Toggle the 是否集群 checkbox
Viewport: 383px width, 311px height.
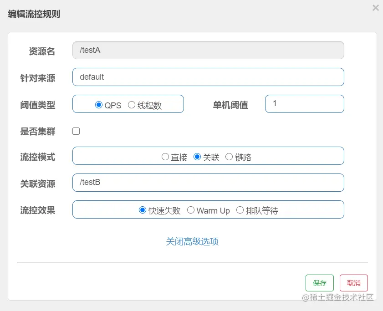click(x=76, y=131)
